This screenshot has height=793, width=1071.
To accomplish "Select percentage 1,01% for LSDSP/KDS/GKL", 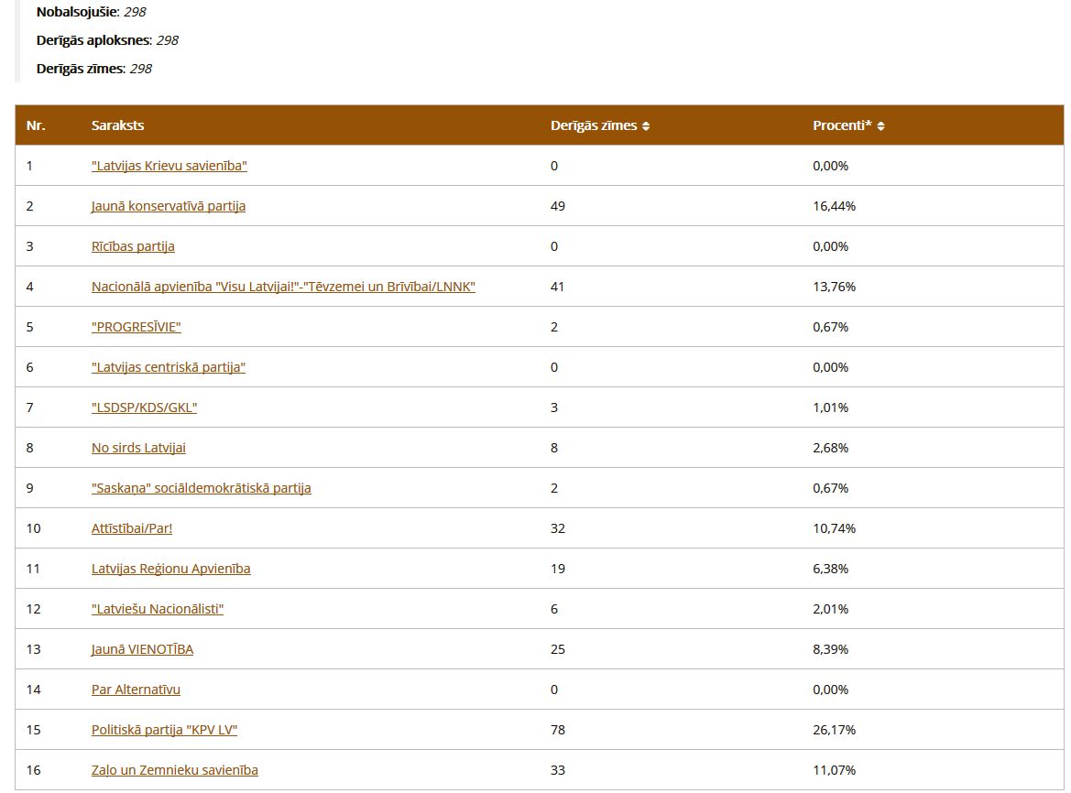I will pos(831,407).
